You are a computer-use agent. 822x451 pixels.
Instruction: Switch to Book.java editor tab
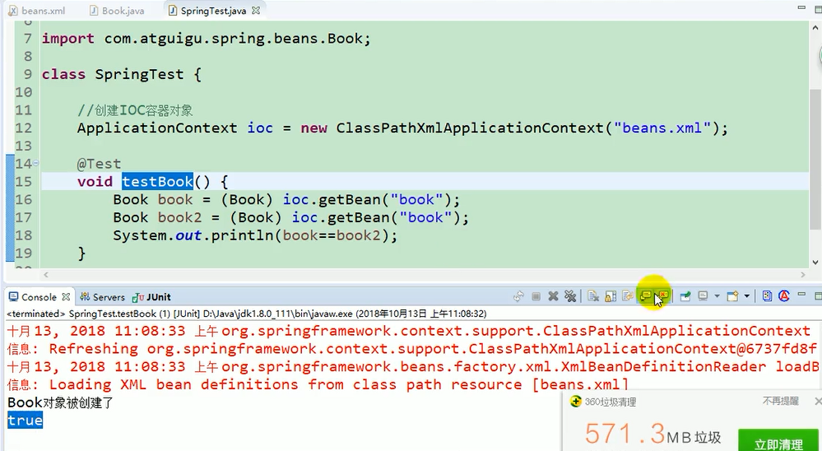[117, 11]
